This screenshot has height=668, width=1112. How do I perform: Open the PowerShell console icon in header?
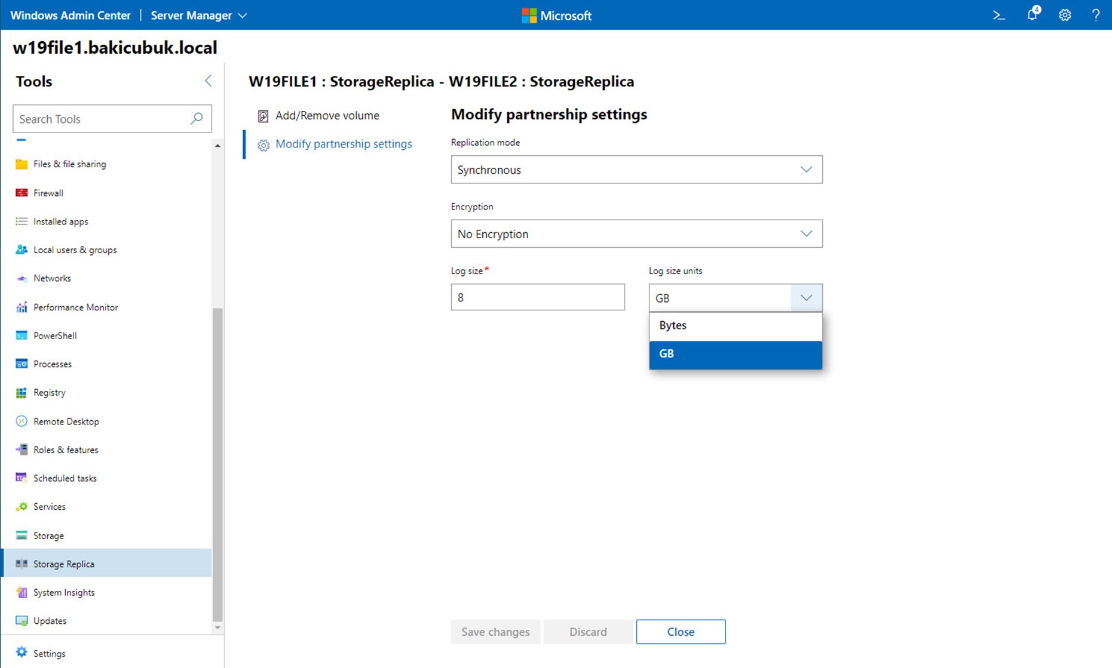(999, 15)
